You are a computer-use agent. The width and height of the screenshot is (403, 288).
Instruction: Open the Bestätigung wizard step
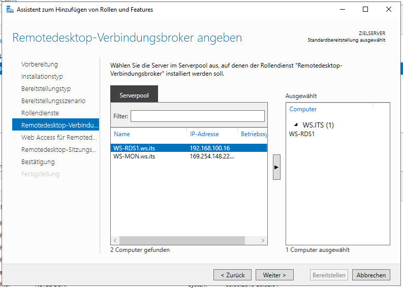(x=38, y=162)
